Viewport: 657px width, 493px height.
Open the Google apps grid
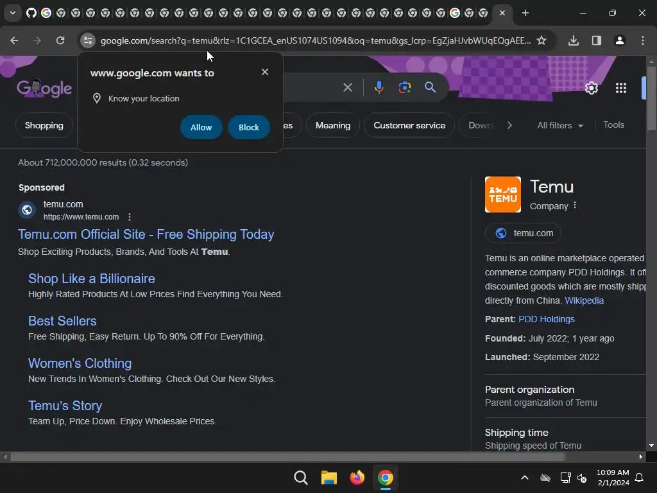(621, 88)
